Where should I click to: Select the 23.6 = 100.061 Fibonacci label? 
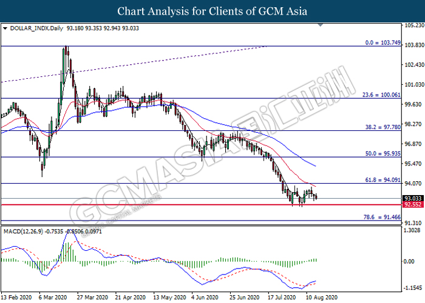381,95
